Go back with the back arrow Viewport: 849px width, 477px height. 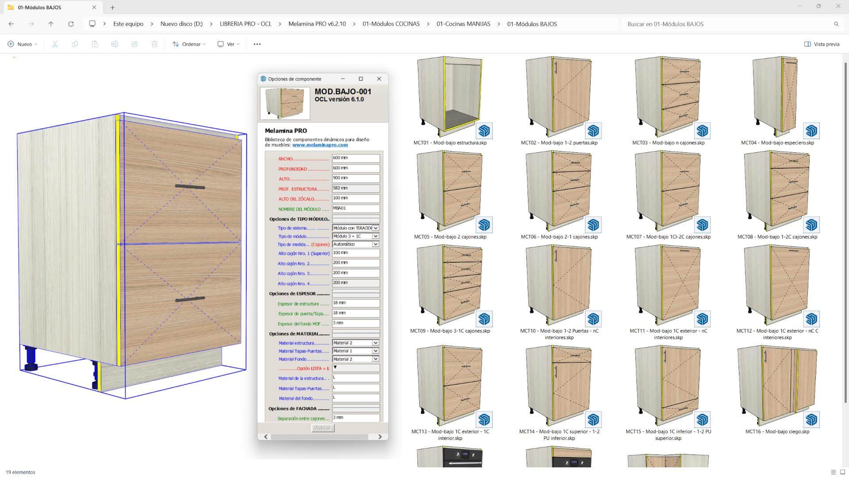pos(11,24)
